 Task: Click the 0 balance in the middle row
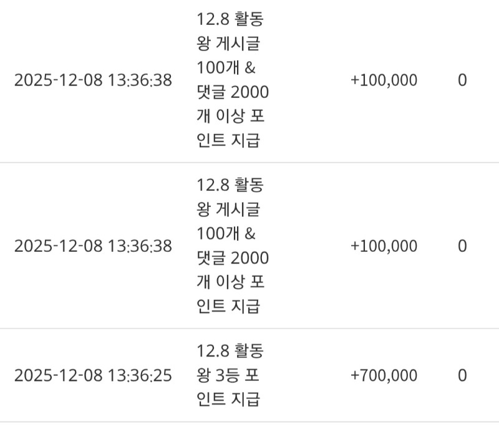[x=462, y=246]
